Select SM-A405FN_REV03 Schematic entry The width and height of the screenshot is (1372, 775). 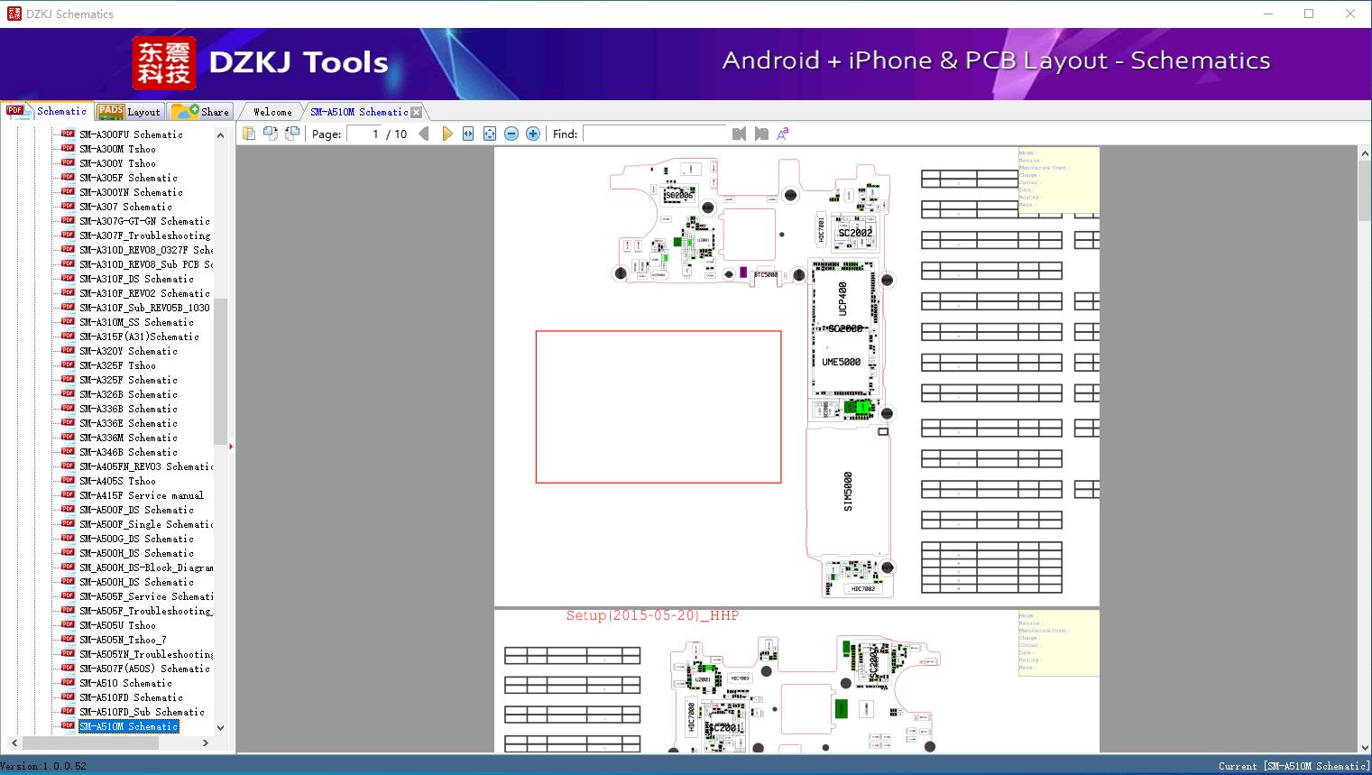[x=146, y=466]
